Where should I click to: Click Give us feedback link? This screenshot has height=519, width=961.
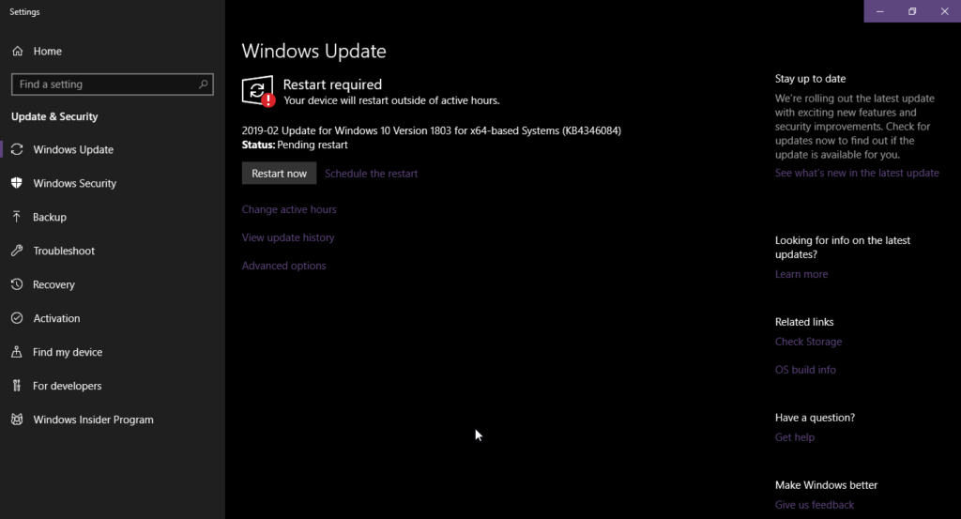tap(814, 504)
